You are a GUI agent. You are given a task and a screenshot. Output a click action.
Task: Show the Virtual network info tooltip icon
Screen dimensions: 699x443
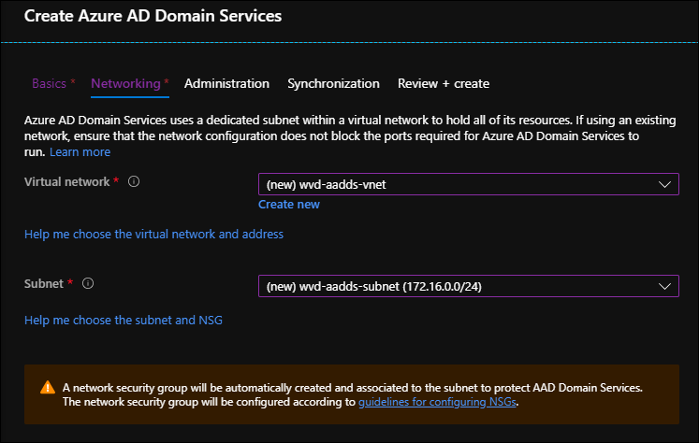click(x=134, y=181)
